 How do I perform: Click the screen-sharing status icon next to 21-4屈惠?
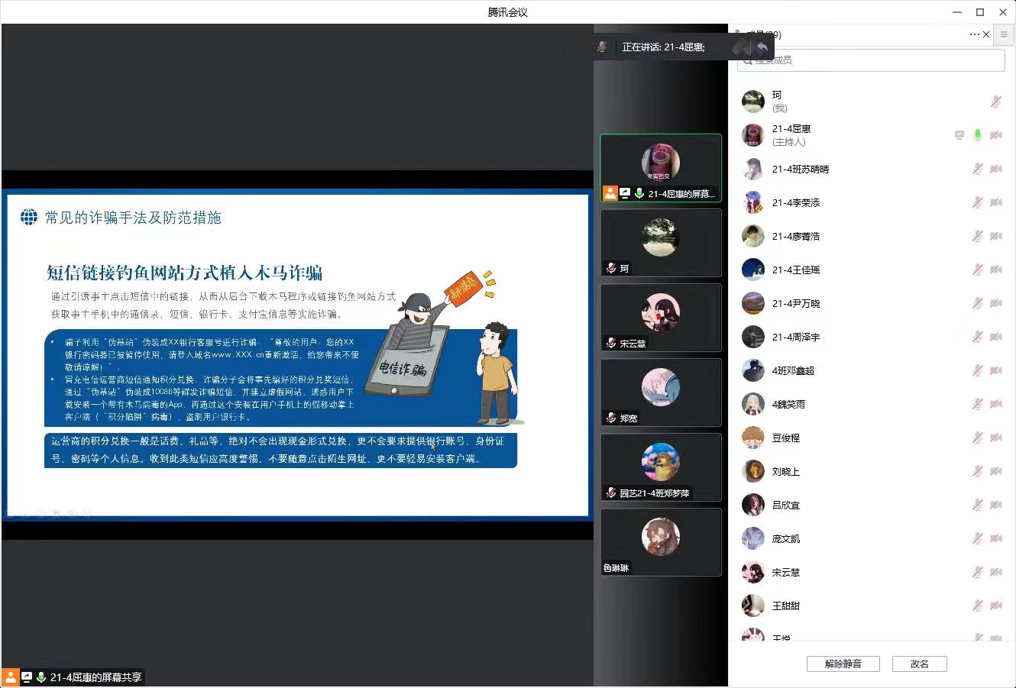click(959, 134)
